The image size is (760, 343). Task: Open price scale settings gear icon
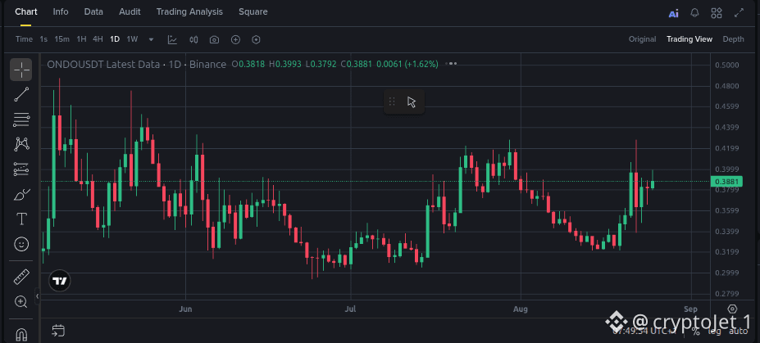732,309
